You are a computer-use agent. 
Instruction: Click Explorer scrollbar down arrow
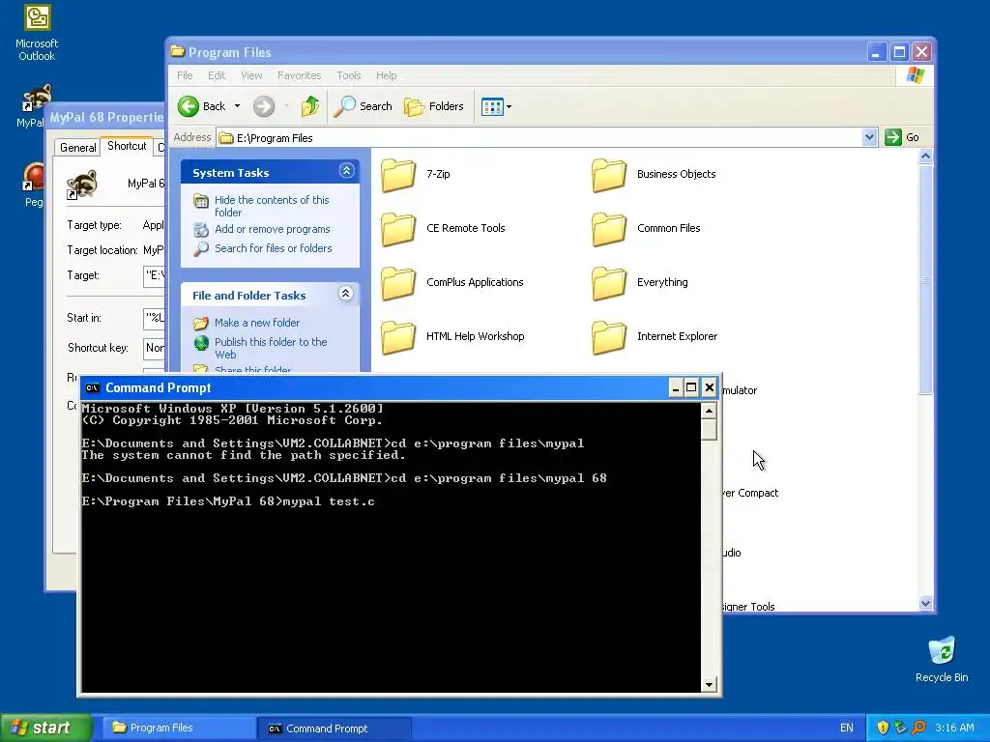click(925, 603)
